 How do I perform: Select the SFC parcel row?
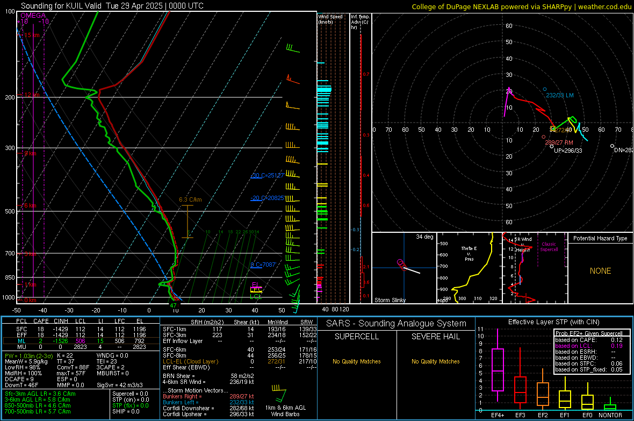click(80, 329)
